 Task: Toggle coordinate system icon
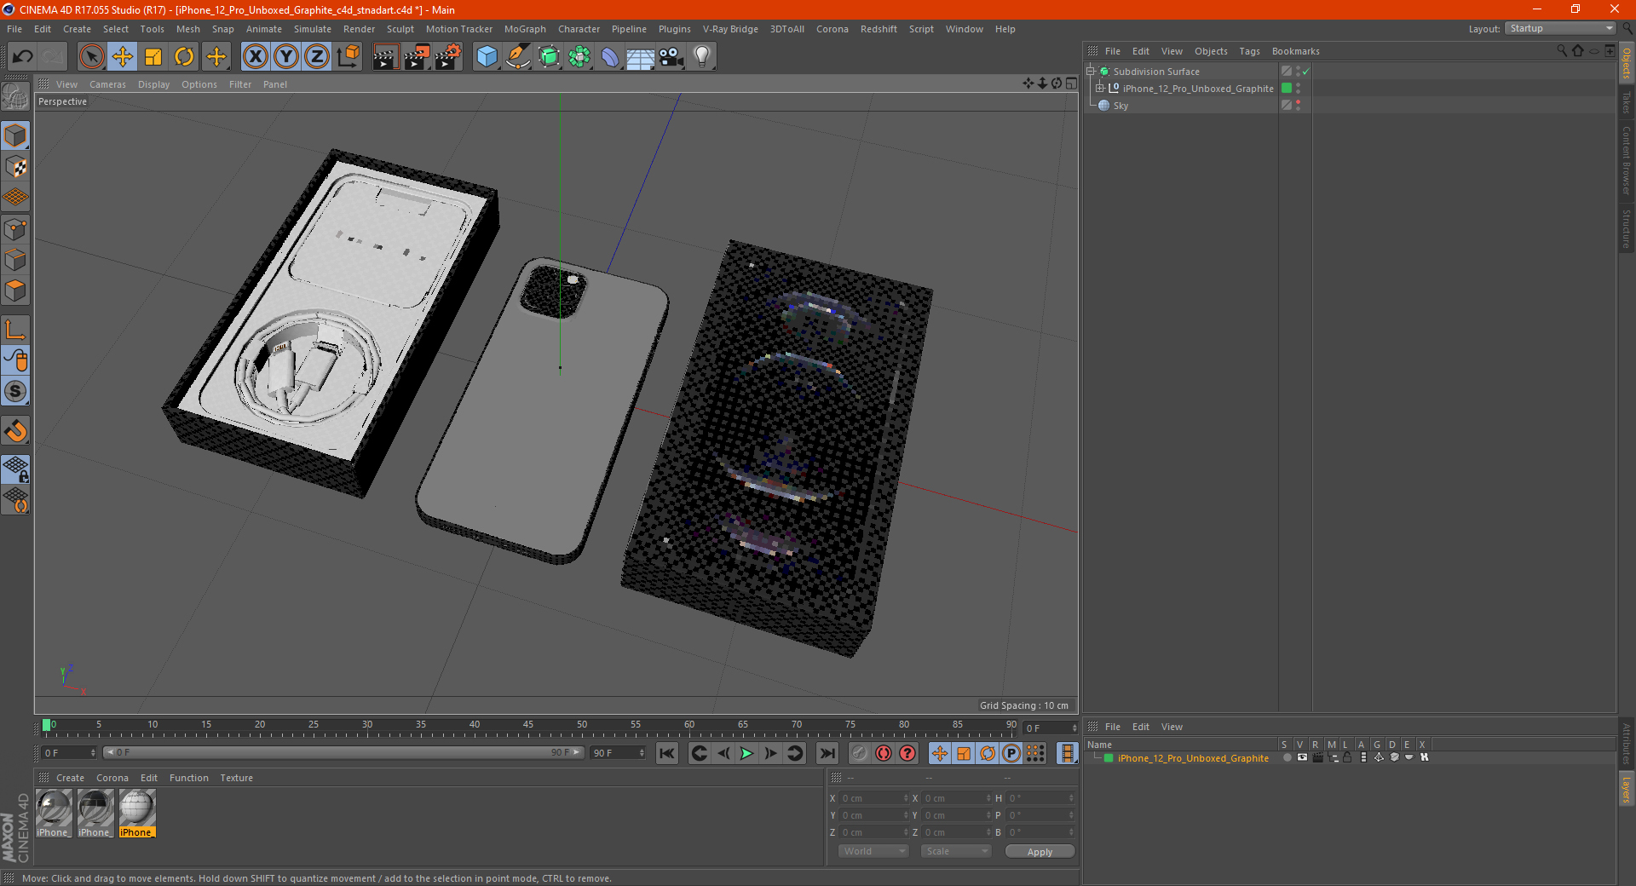(348, 57)
